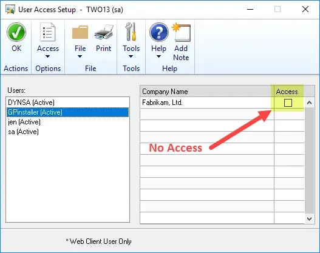Open the Access options list icon
The image size is (320, 253).
tap(47, 32)
